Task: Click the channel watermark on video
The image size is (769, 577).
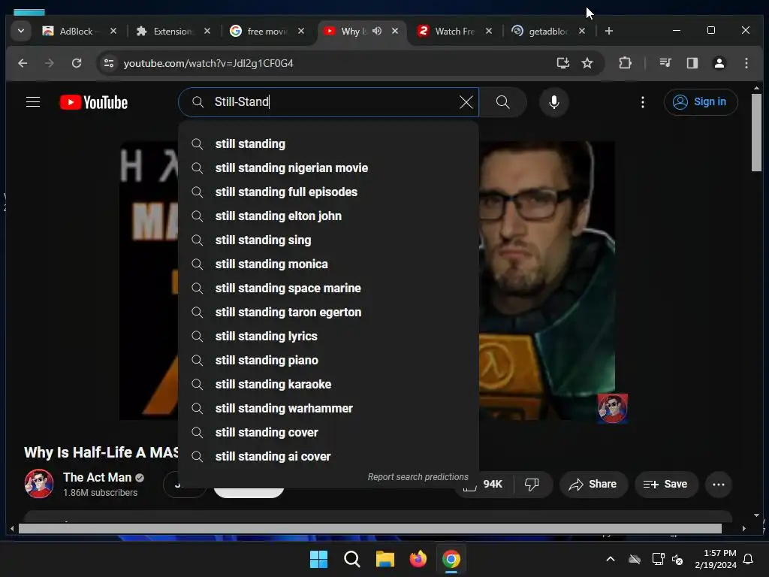Action: point(613,408)
